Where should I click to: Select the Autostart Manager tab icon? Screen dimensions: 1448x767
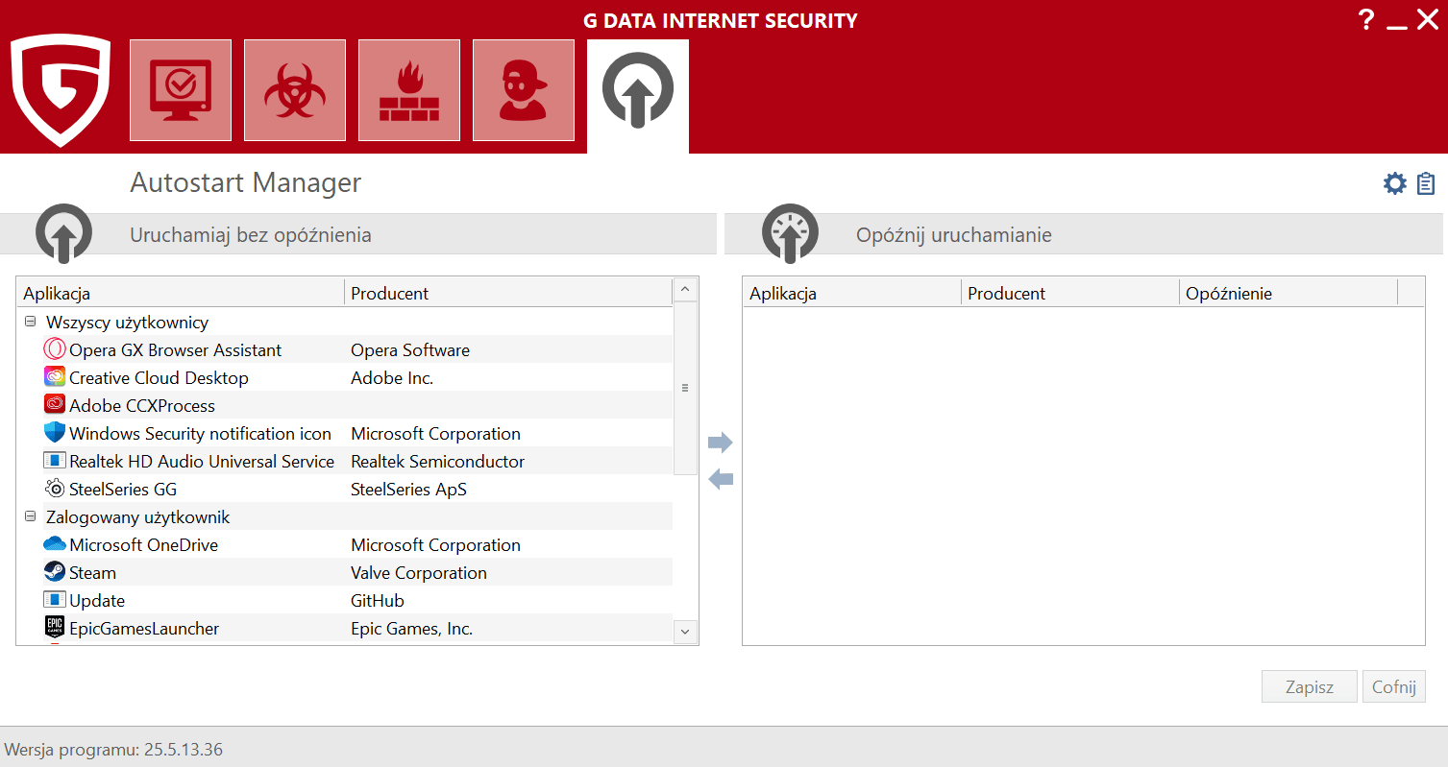click(x=638, y=92)
